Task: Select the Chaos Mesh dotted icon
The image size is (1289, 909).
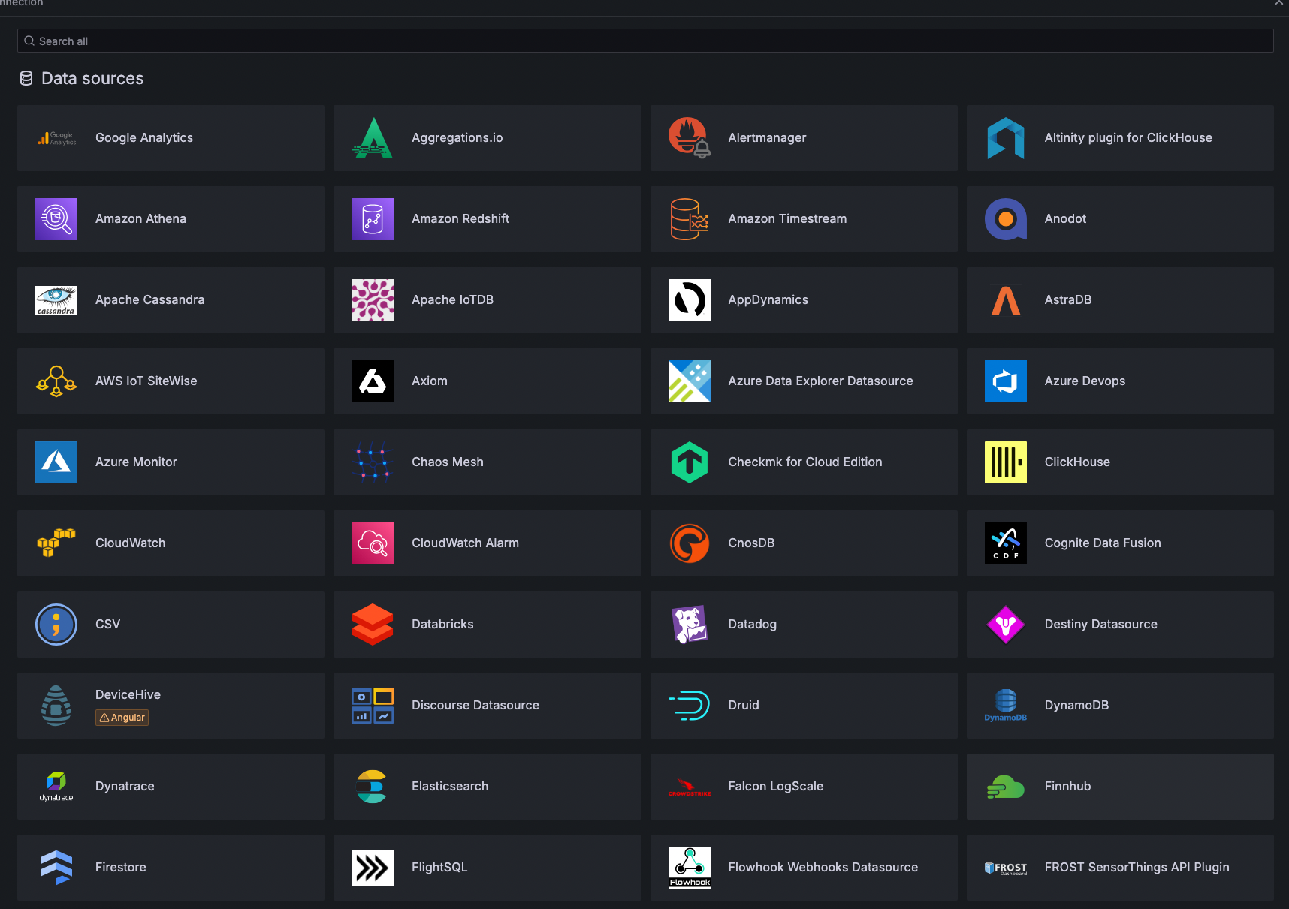Action: point(373,462)
